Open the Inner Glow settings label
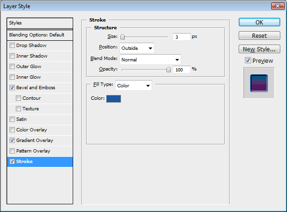287x212 pixels. 29,77
